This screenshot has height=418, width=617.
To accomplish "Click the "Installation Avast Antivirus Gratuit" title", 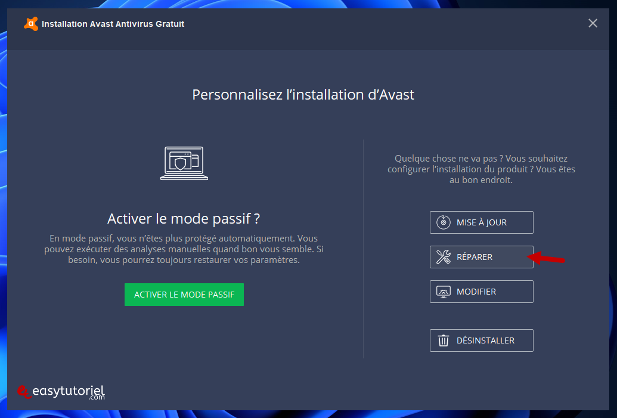I will [x=113, y=24].
